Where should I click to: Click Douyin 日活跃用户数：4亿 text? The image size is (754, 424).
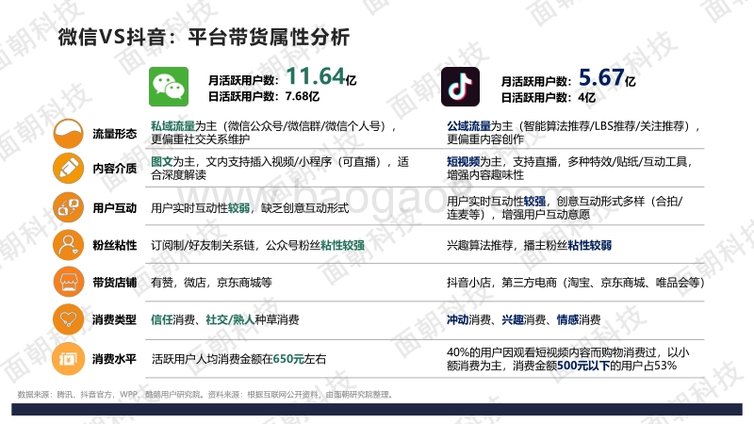tap(549, 98)
